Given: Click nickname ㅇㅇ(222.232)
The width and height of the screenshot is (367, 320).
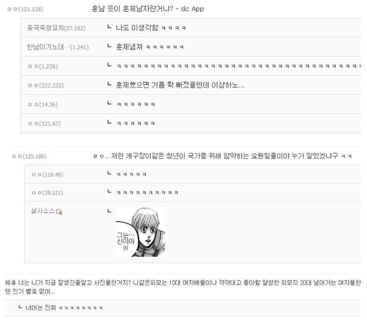Looking at the screenshot, I should 46,85.
